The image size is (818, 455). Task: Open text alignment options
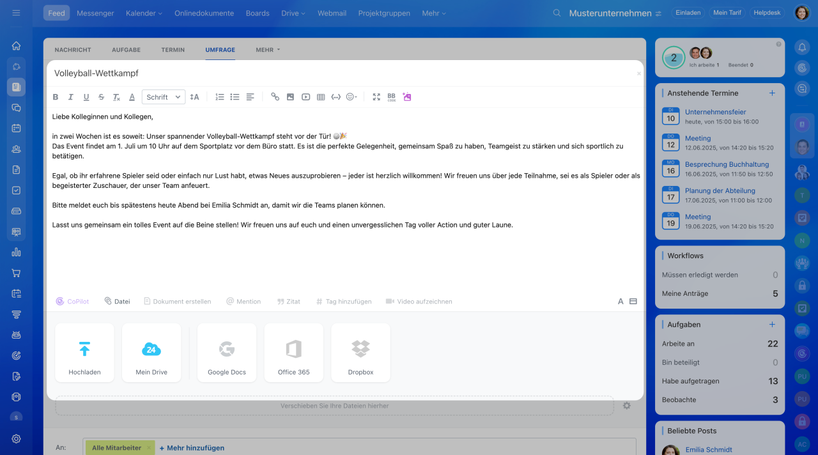pos(250,97)
